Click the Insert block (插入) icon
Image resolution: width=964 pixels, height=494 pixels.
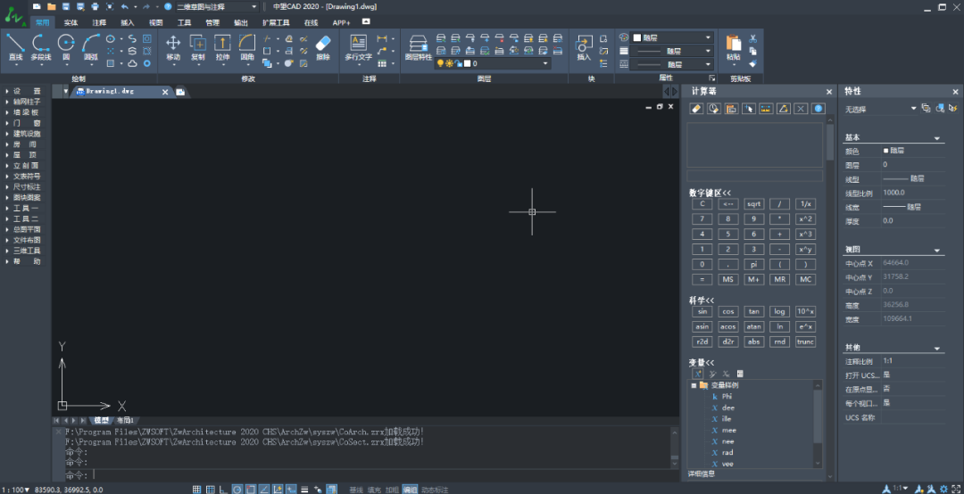[x=584, y=46]
